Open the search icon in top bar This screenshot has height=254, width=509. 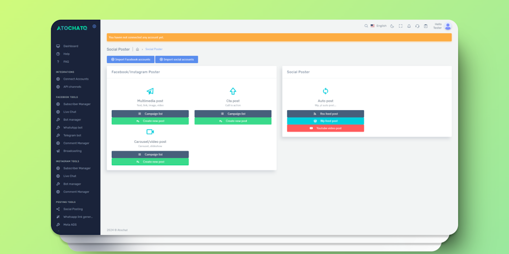click(x=366, y=26)
